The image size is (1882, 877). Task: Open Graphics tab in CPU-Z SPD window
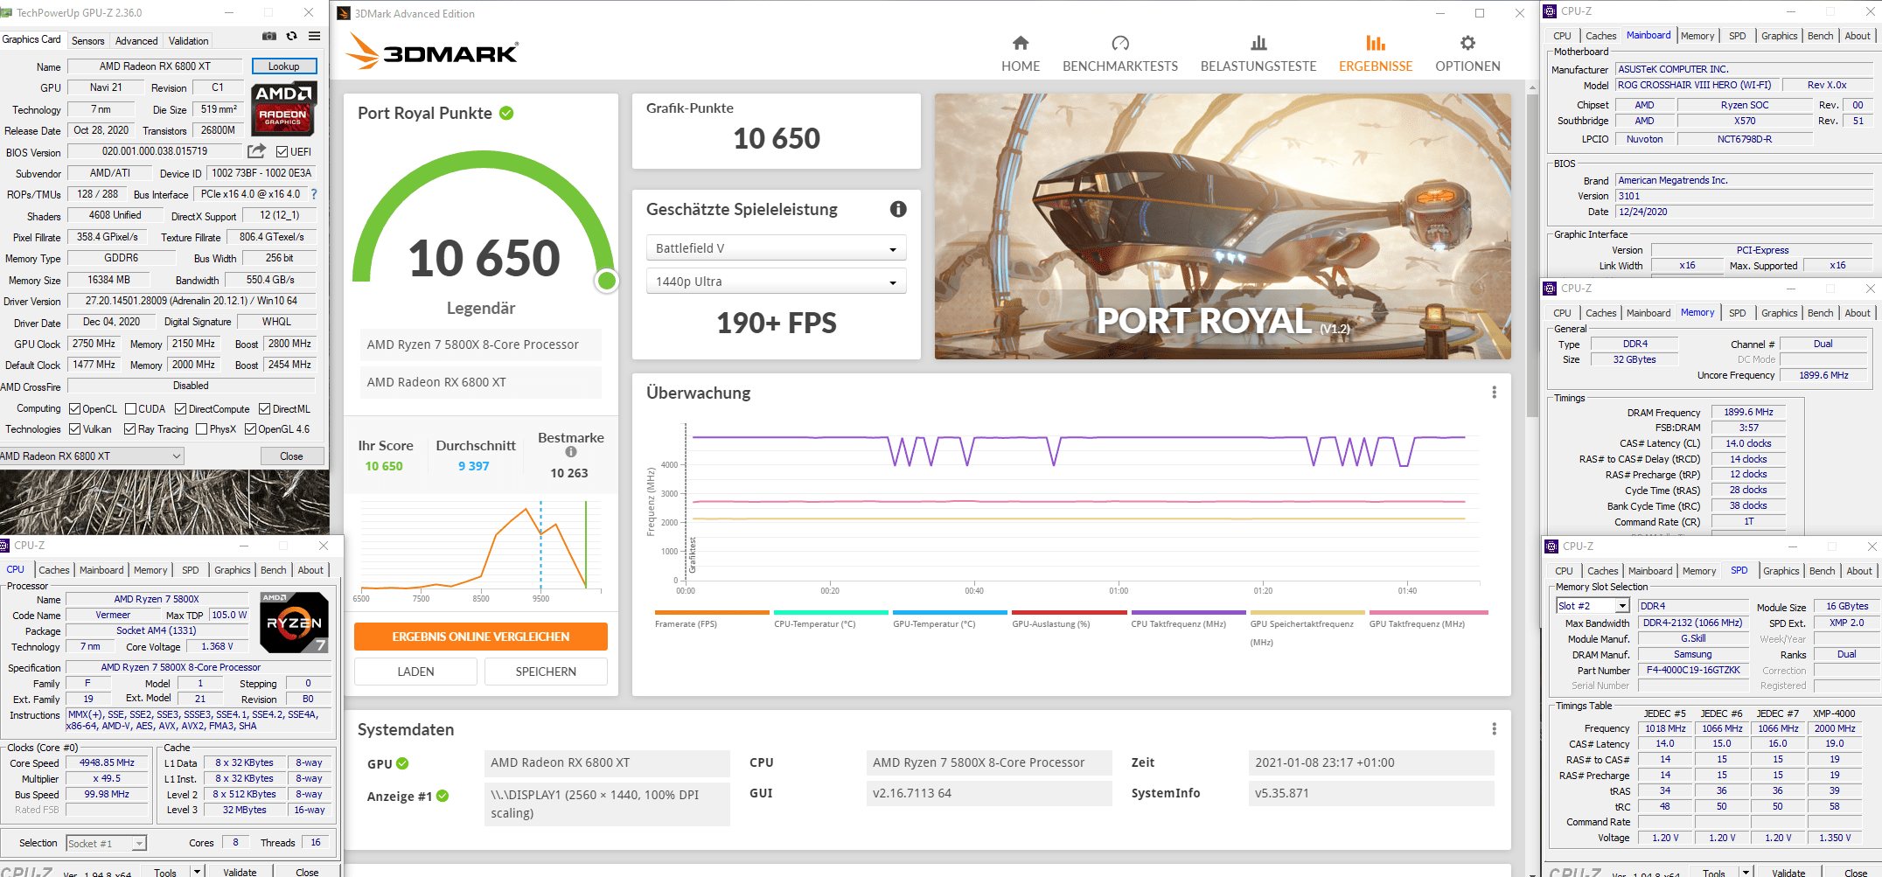point(1781,571)
